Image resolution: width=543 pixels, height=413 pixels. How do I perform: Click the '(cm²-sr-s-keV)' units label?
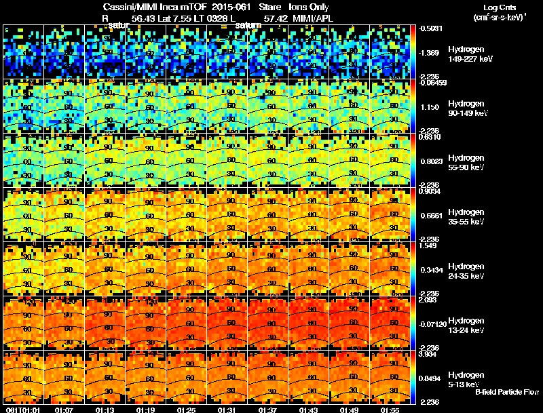click(x=500, y=17)
